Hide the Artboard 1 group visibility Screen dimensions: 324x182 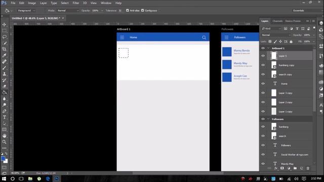point(263,48)
